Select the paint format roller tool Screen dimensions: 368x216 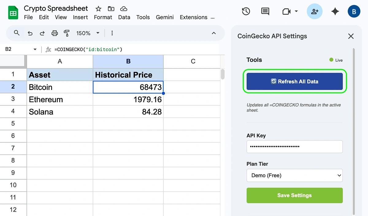[67, 33]
